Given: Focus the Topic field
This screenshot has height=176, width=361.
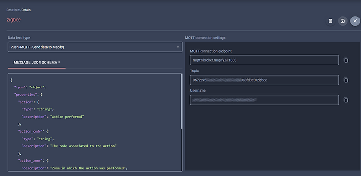Looking at the screenshot, I should point(264,80).
